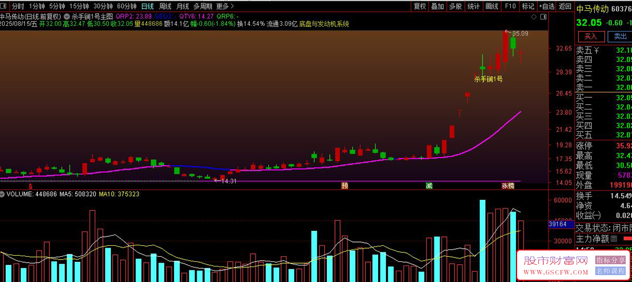Switch to the 日线 daily chart

click(x=148, y=6)
